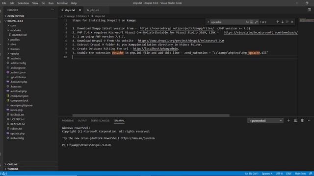
Task: Expand the Timeline section
Action: 13,169
